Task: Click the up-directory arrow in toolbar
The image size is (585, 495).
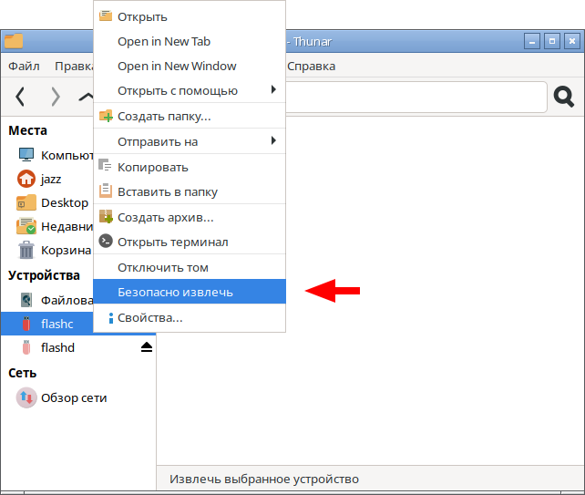Action: 86,97
